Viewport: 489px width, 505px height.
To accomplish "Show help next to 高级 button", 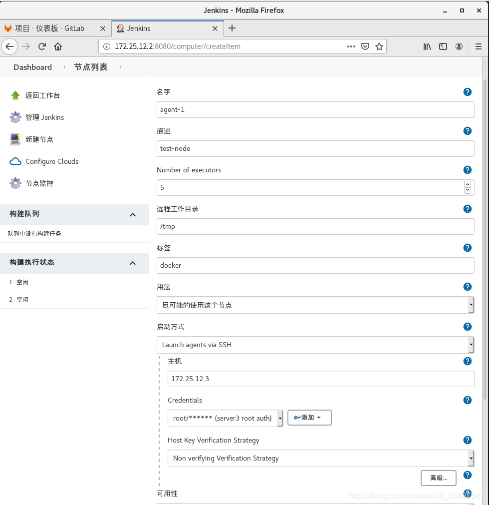I will point(468,475).
